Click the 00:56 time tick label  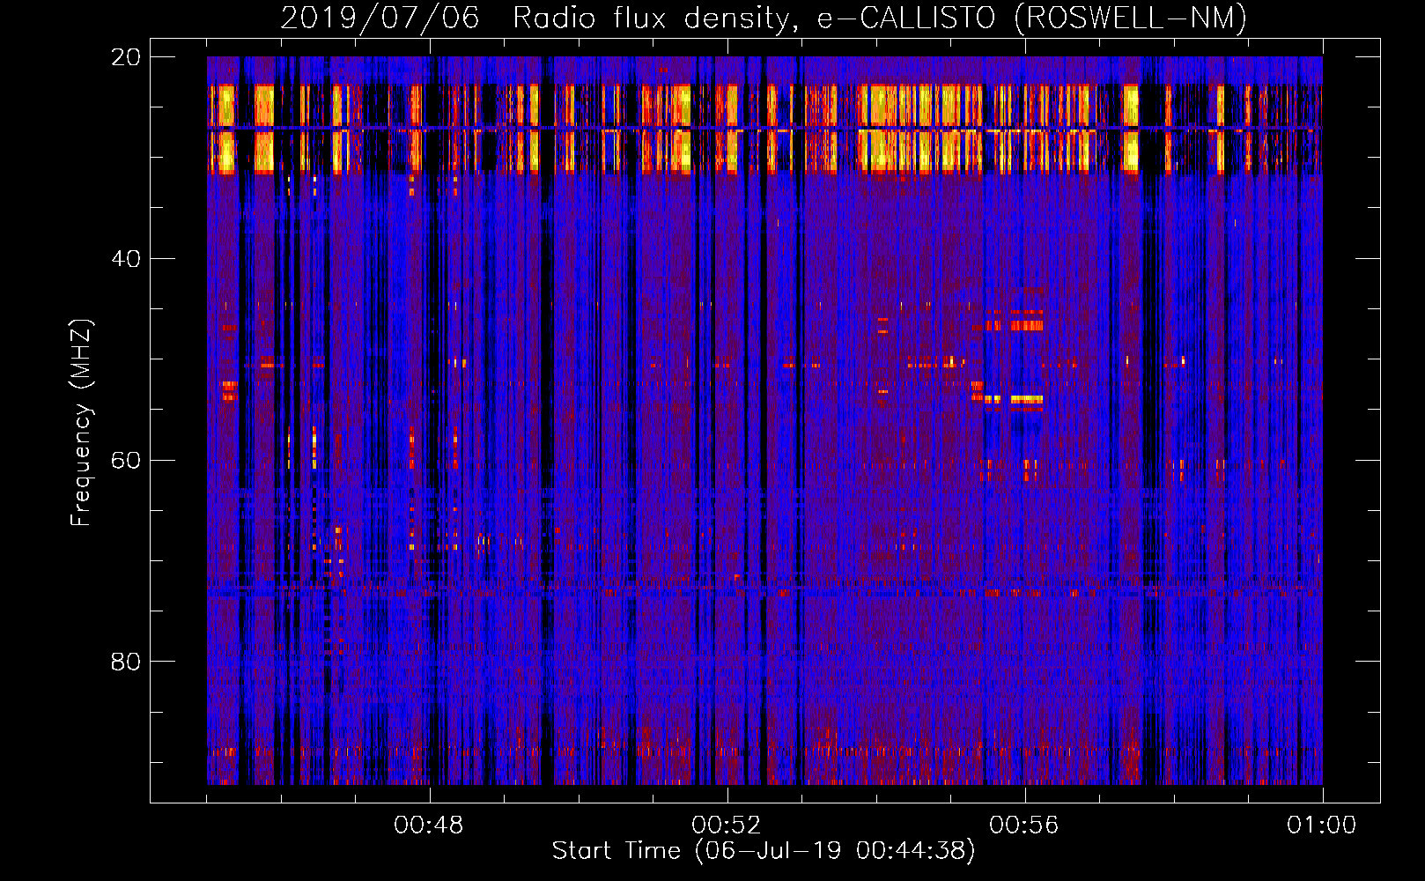[1024, 825]
